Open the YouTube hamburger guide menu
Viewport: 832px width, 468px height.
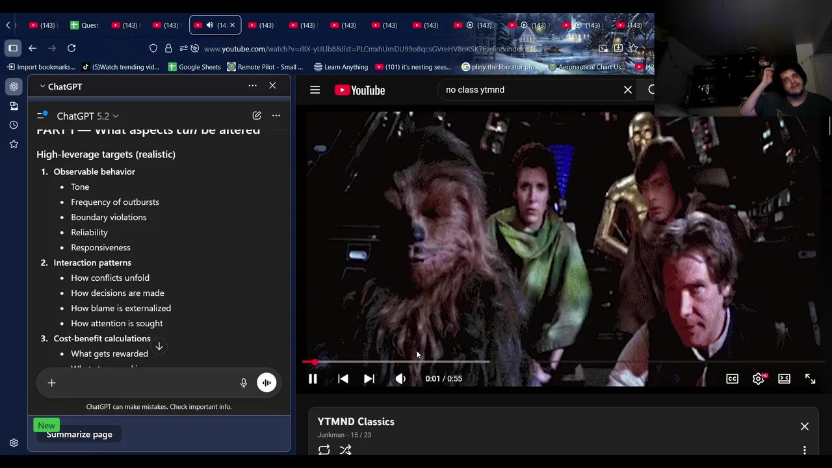point(315,90)
